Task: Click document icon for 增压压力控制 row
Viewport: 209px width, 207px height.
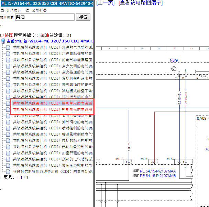Action: (x=8, y=165)
